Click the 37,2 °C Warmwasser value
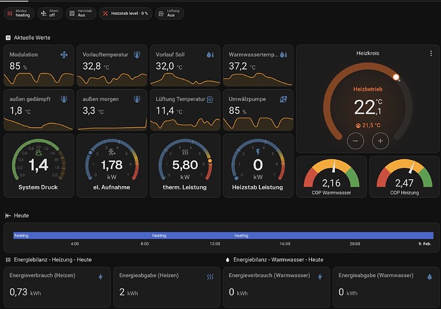This screenshot has width=441, height=309. point(242,66)
